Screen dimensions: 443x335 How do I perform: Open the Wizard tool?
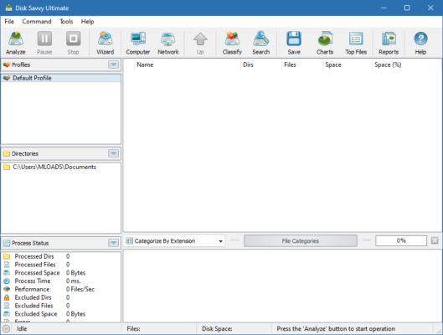(106, 43)
